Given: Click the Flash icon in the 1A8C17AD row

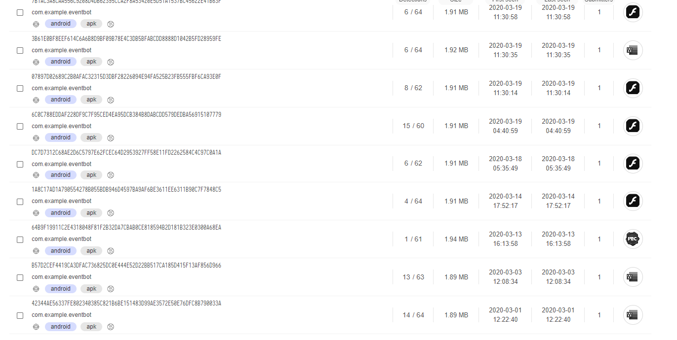Looking at the screenshot, I should (x=633, y=201).
